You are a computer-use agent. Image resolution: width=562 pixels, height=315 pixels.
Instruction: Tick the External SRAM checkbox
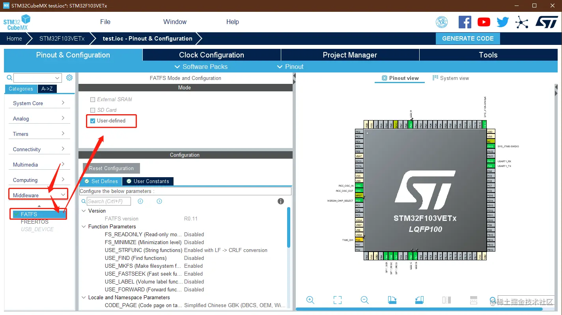coord(93,100)
